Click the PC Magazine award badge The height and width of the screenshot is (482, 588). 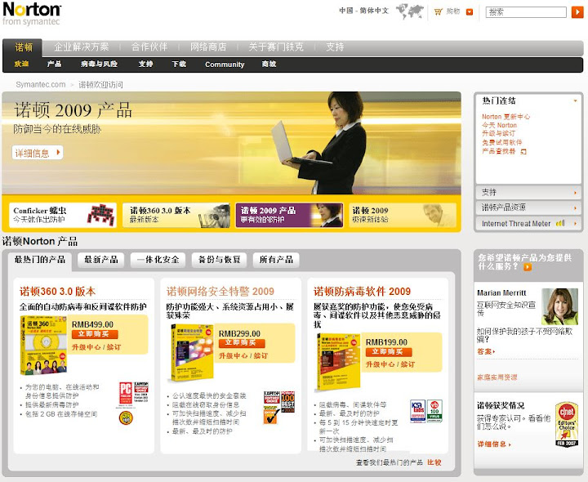[125, 393]
